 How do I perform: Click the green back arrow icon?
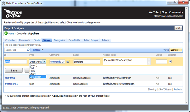[x=6, y=33]
